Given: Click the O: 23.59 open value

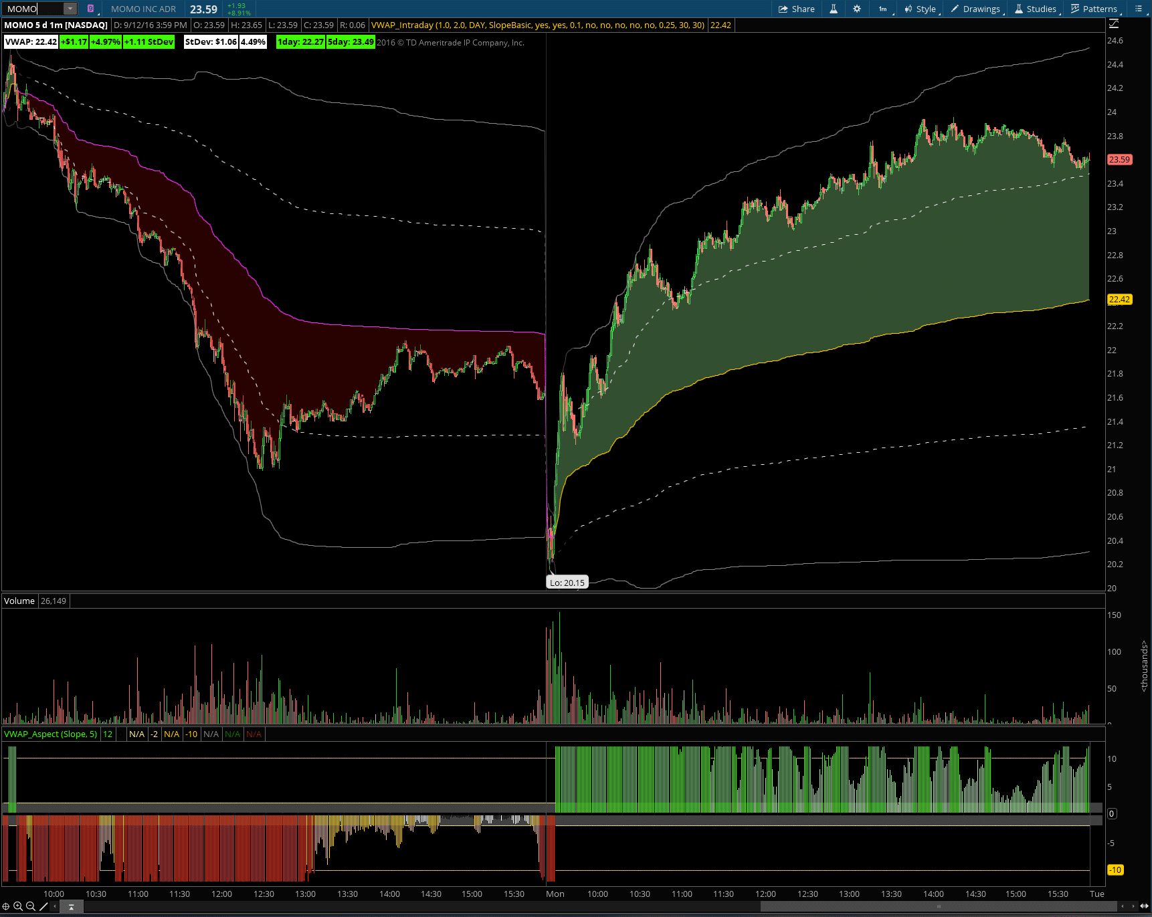Looking at the screenshot, I should point(209,25).
